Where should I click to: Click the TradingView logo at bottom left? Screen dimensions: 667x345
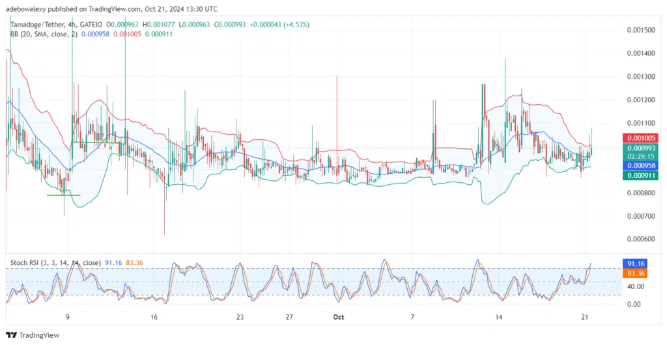coord(33,335)
